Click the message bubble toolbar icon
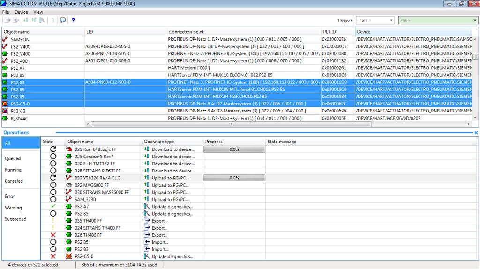480x269 pixels. 62,20
